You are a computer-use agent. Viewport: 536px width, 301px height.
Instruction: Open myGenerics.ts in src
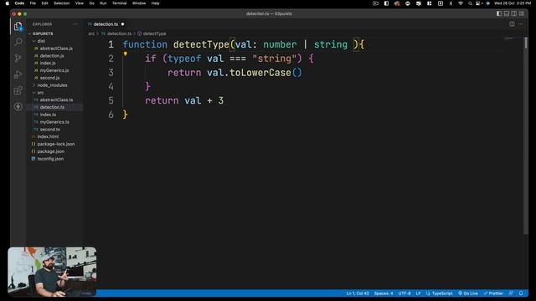click(54, 122)
